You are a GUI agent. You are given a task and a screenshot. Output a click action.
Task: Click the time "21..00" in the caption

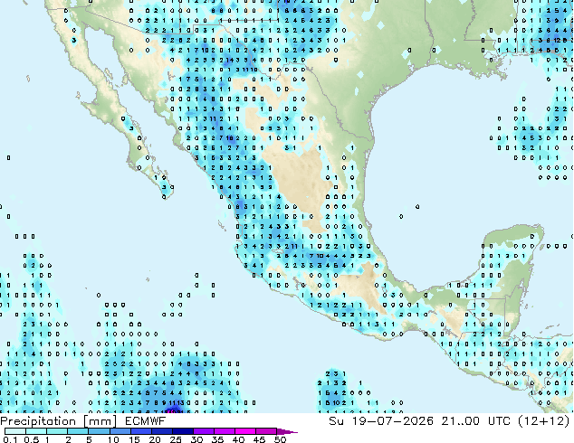pos(460,421)
